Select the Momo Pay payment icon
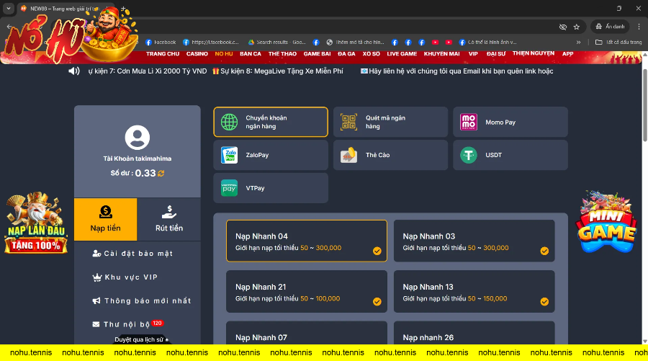Image resolution: width=648 pixels, height=361 pixels. (x=469, y=122)
